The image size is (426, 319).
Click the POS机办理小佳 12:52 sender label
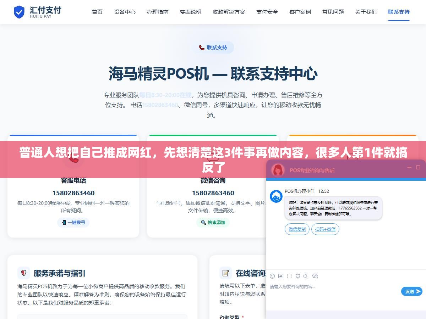[307, 191]
